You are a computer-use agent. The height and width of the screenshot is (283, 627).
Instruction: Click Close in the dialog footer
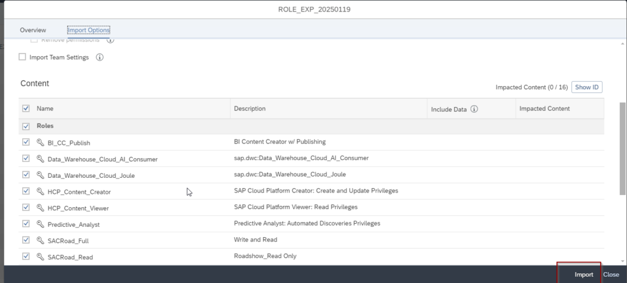click(x=610, y=274)
